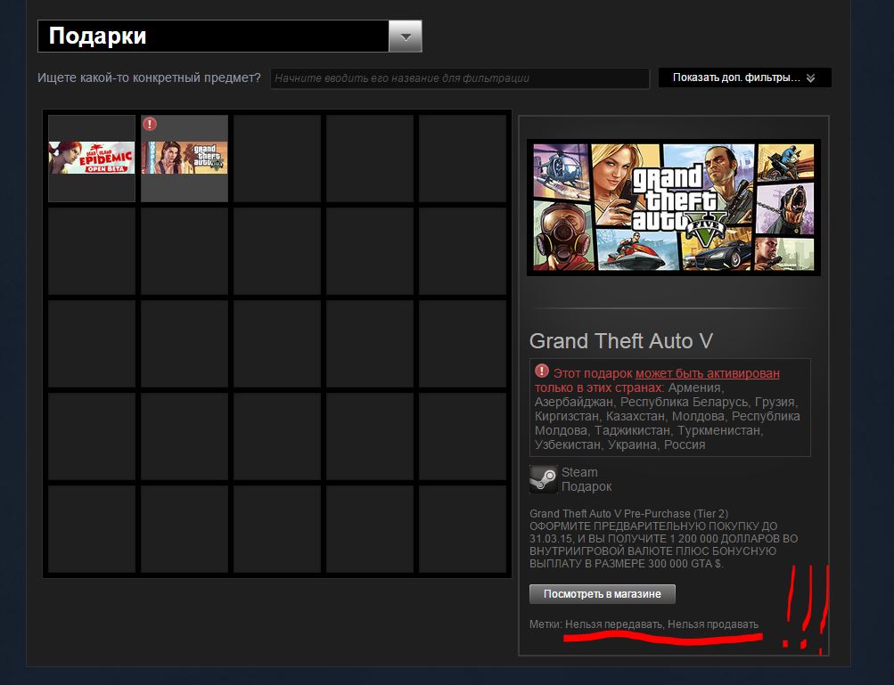
Task: Focus the item name filter field
Action: click(460, 78)
